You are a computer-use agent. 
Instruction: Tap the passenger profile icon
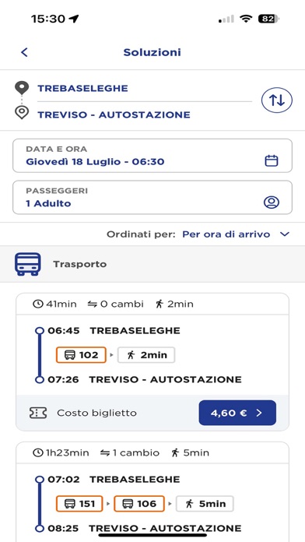(271, 202)
